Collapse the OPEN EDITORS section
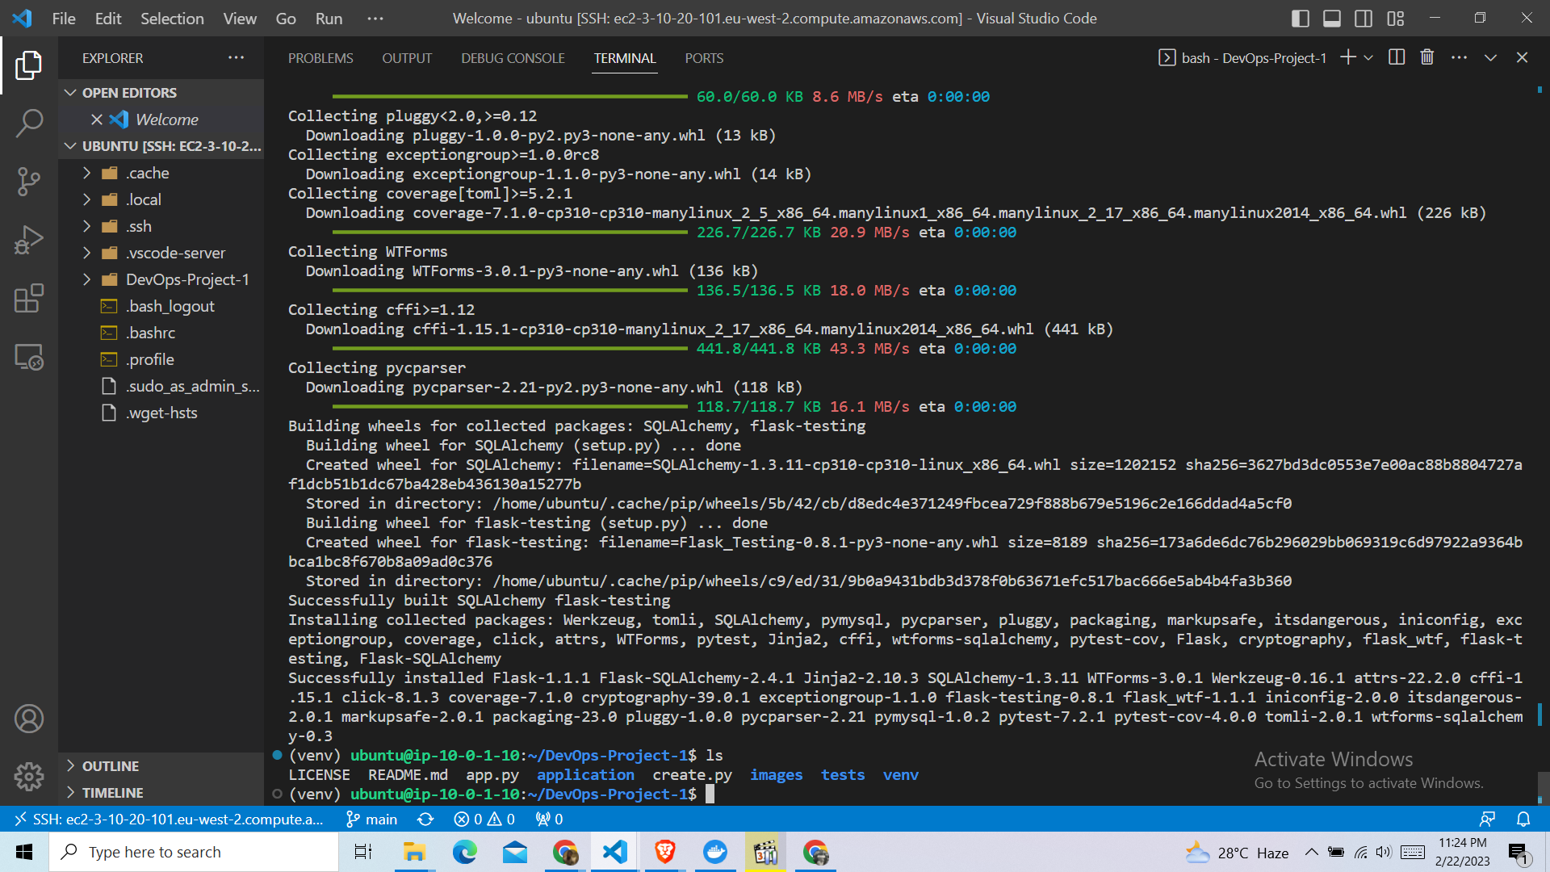Image resolution: width=1550 pixels, height=872 pixels. coord(70,92)
